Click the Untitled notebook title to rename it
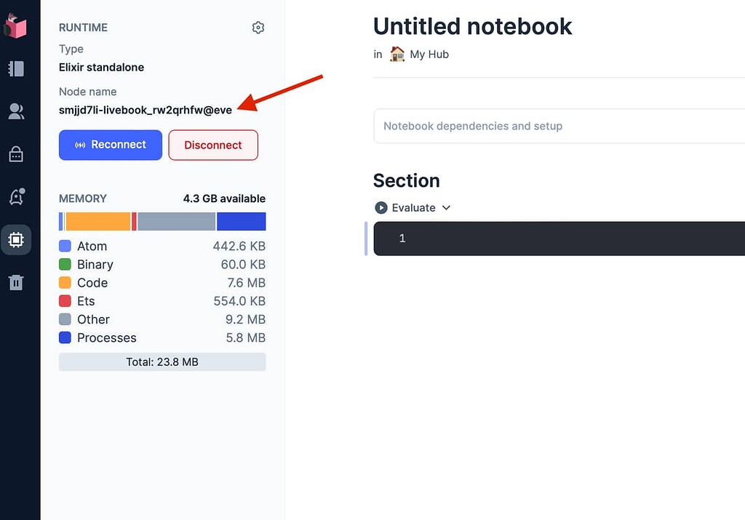Viewport: 745px width, 520px height. (x=472, y=26)
